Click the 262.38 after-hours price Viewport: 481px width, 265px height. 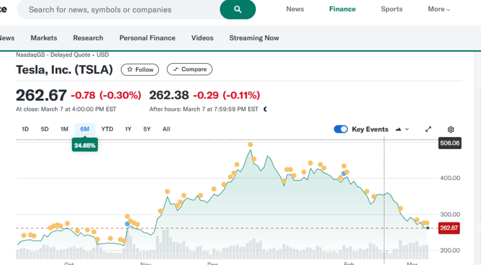coord(169,95)
